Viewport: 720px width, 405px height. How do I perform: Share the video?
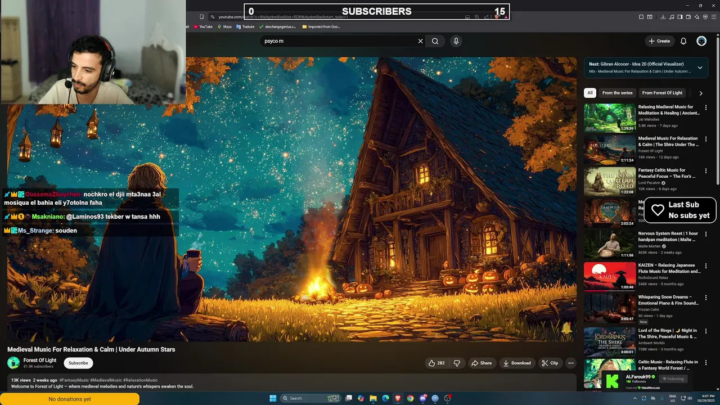click(481, 363)
